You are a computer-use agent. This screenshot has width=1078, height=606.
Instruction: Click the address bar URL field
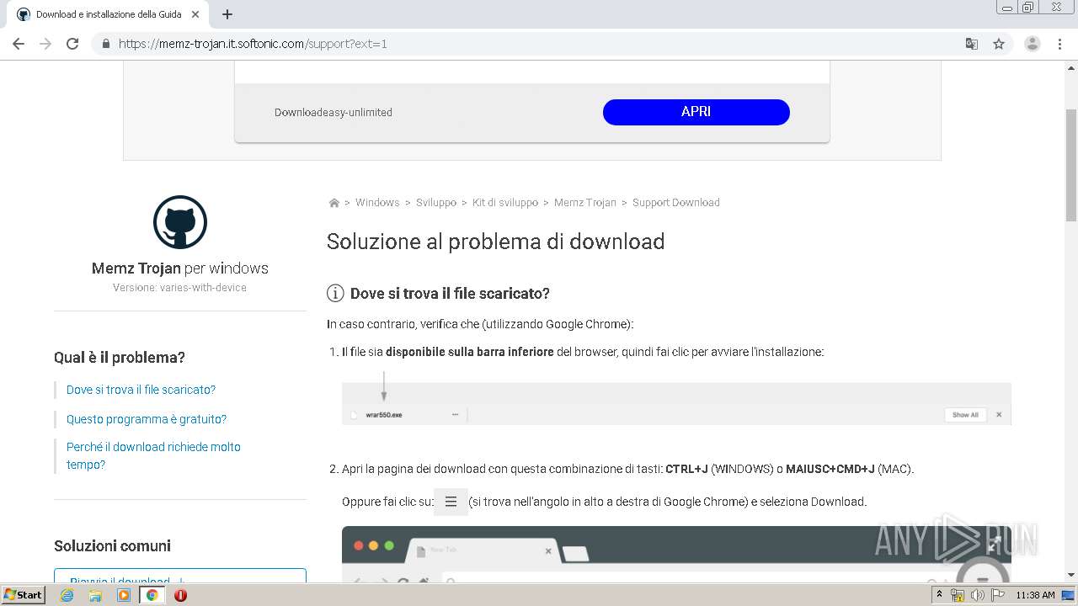pyautogui.click(x=539, y=44)
